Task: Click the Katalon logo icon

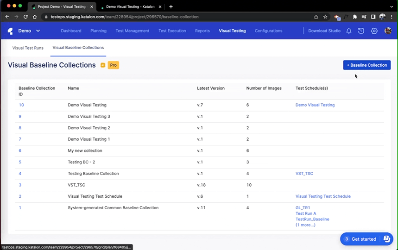Action: tap(10, 31)
